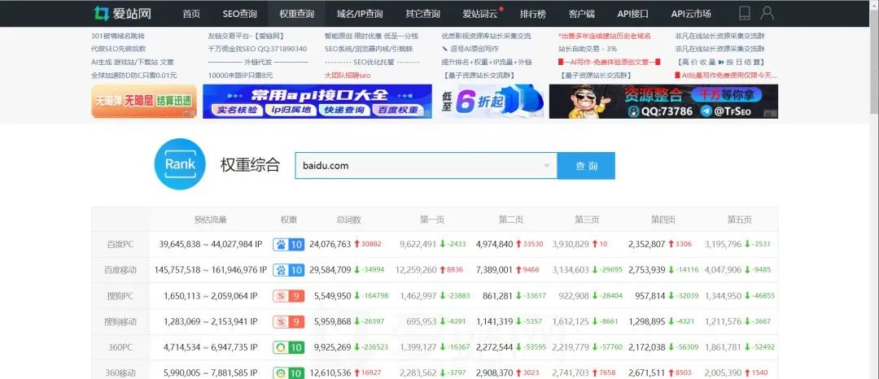Click the red 大团队招聘seo link
879x379 pixels.
(x=348, y=75)
